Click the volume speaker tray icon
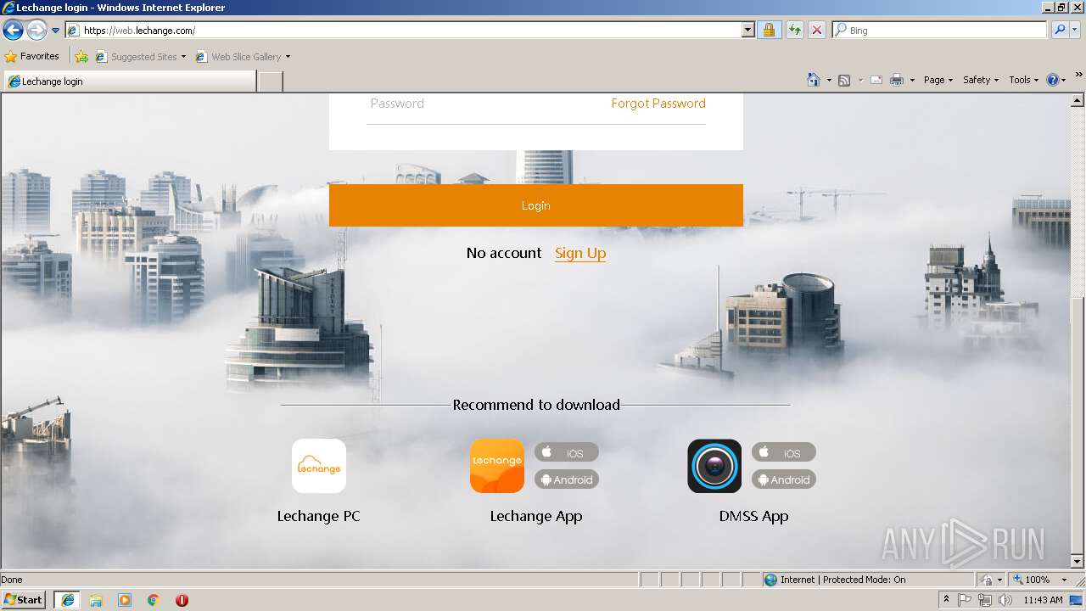 [1005, 600]
